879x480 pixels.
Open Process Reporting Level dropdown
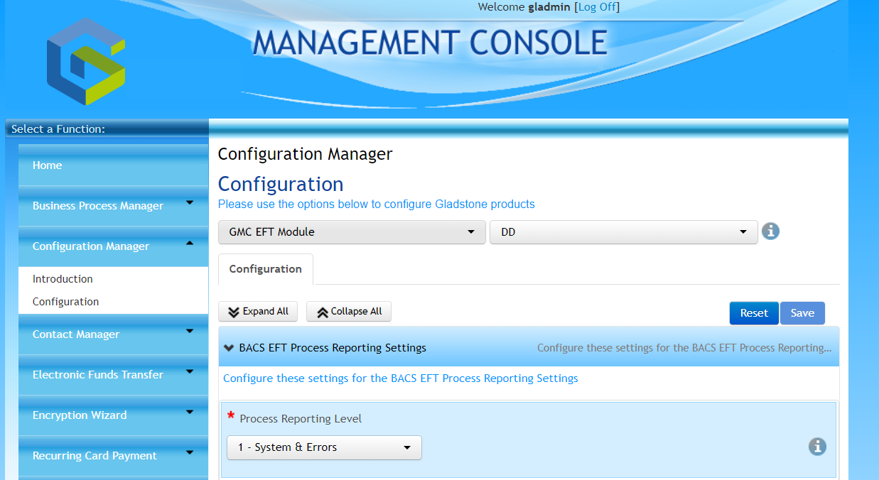(324, 447)
